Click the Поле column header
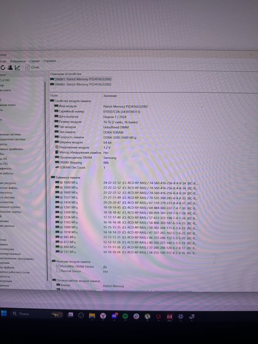The image size is (258, 344). (x=54, y=96)
